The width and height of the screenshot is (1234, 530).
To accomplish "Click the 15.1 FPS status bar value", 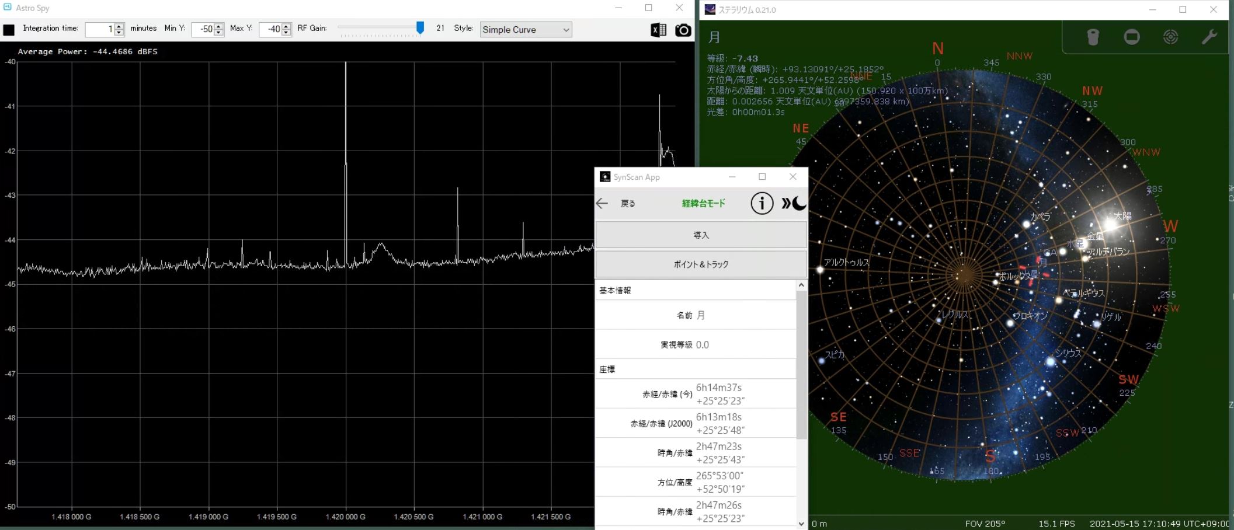I will coord(1056,524).
